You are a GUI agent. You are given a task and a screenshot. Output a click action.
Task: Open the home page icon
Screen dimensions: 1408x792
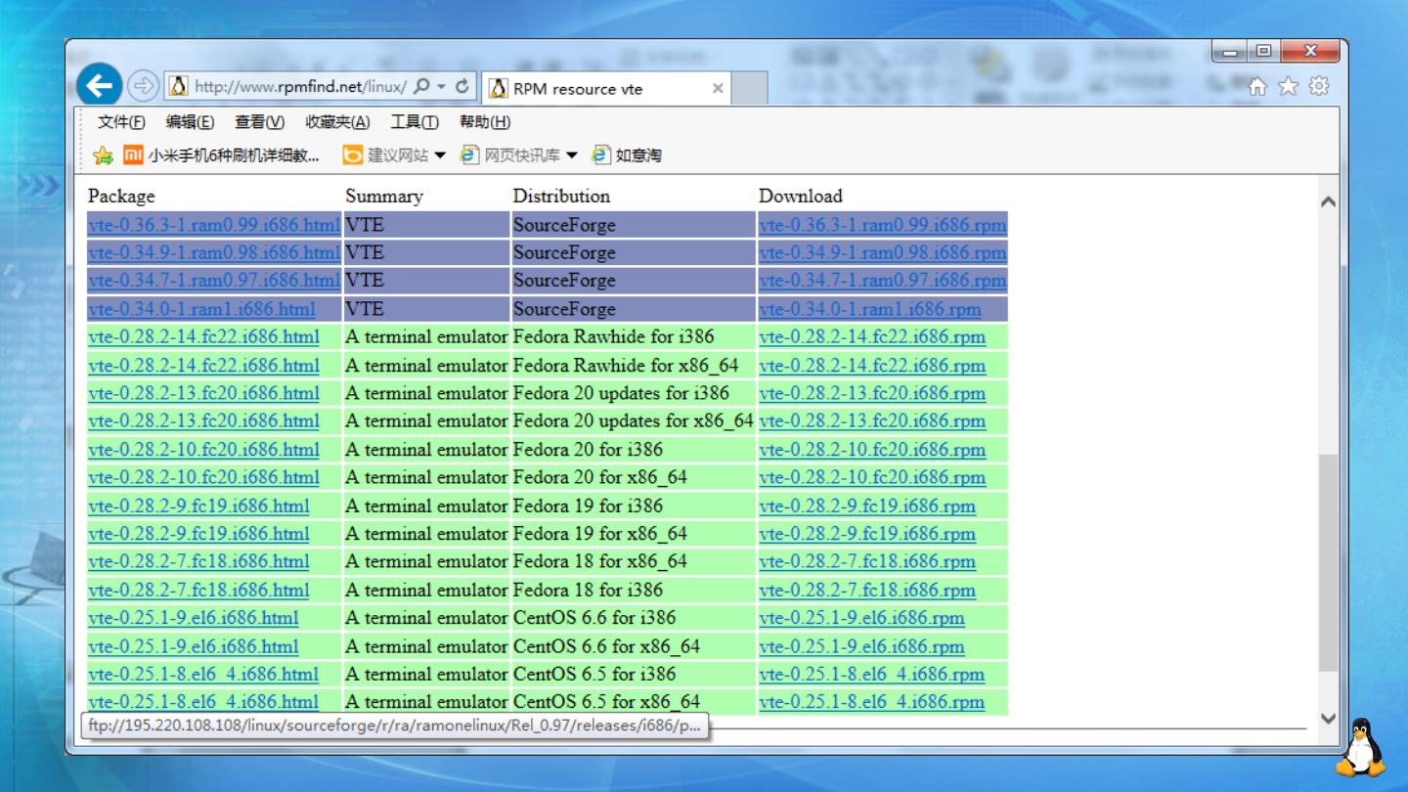pos(1259,86)
